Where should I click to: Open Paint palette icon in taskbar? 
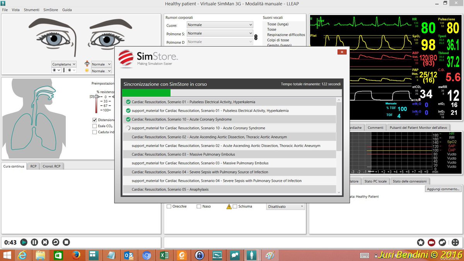click(270, 255)
